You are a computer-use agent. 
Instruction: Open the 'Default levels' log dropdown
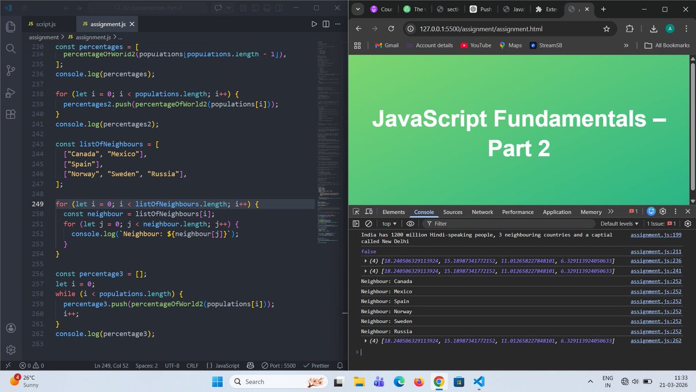pyautogui.click(x=619, y=224)
